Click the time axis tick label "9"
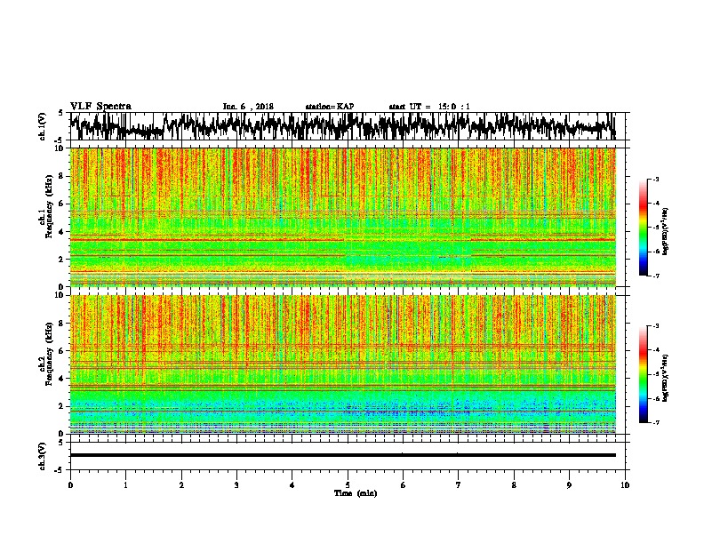Screen dimensions: 704x544 click(569, 485)
